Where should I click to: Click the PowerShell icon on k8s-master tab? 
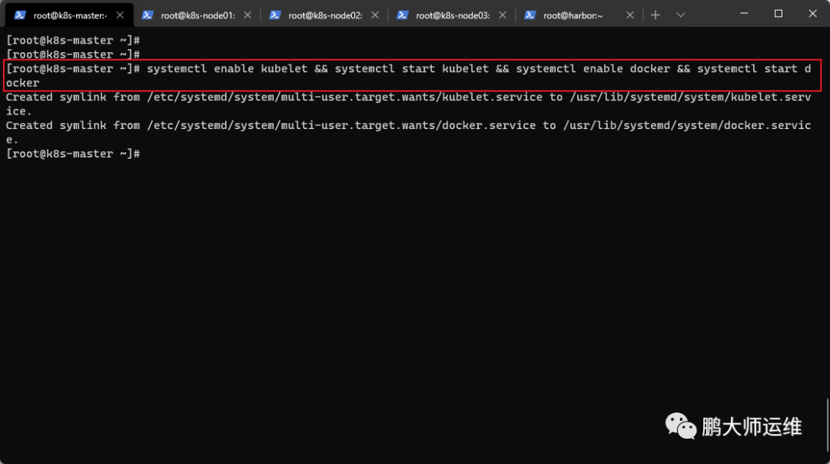pyautogui.click(x=20, y=15)
